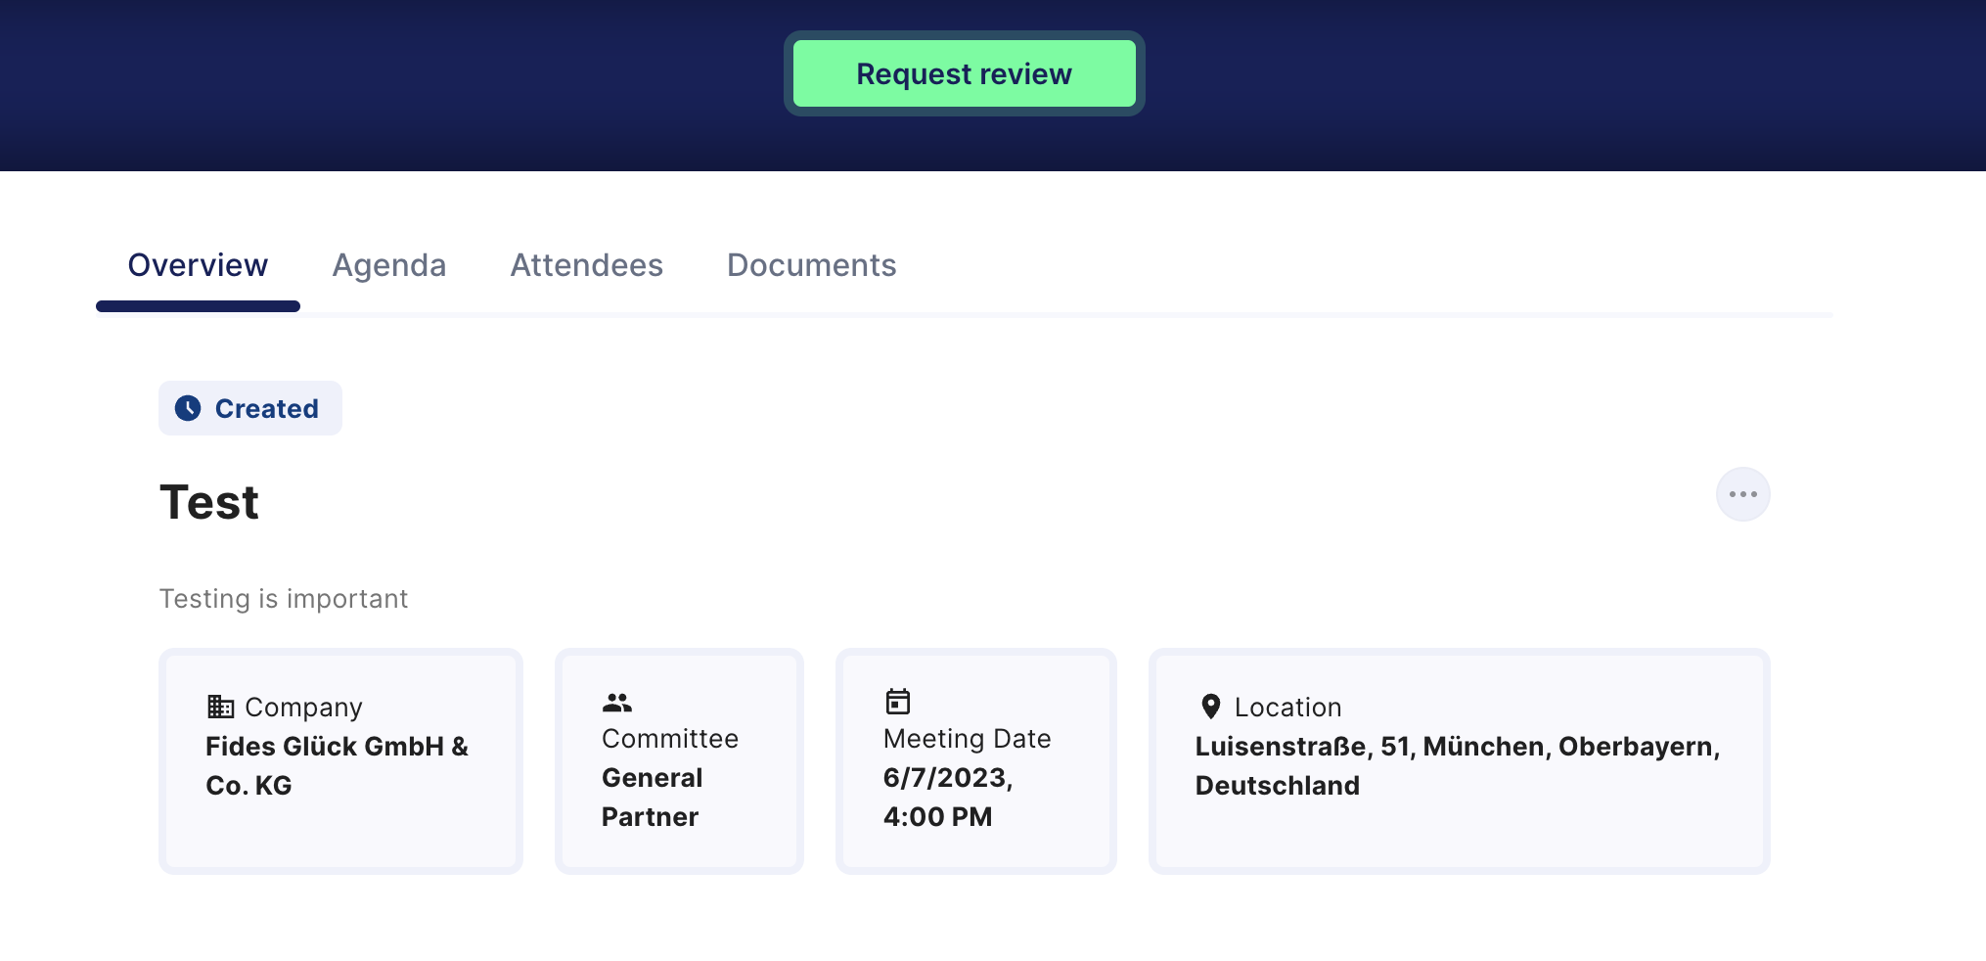Click the clock icon in Created badge

(188, 408)
